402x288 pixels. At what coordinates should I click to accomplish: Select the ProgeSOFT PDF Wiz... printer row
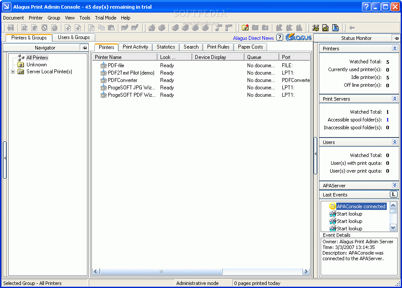(x=201, y=95)
